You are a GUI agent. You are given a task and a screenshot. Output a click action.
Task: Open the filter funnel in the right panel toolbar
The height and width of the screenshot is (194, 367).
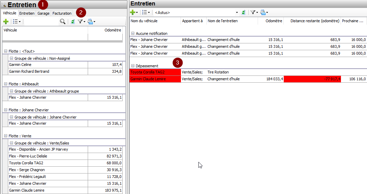(x=254, y=12)
